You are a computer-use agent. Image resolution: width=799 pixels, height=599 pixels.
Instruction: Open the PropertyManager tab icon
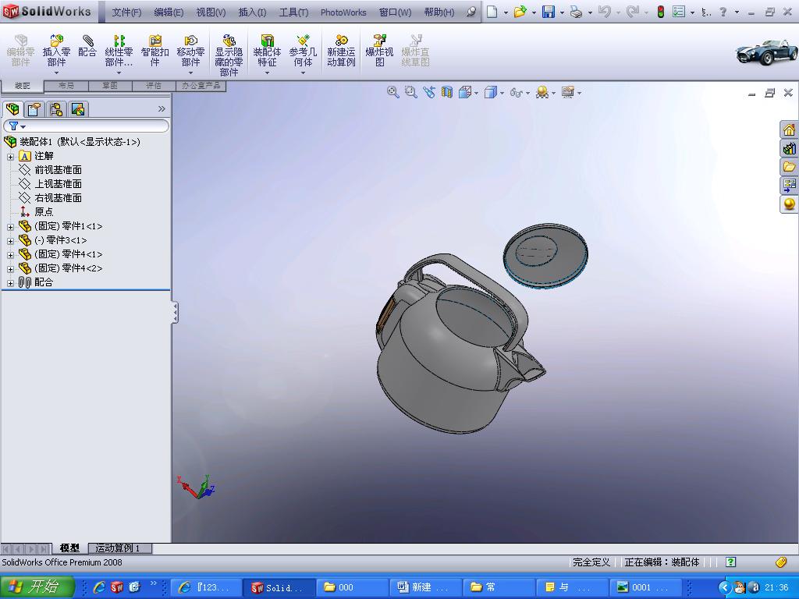tap(34, 109)
